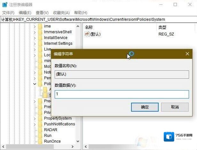
Task: Click the 类型 column header
Action: [162, 27]
